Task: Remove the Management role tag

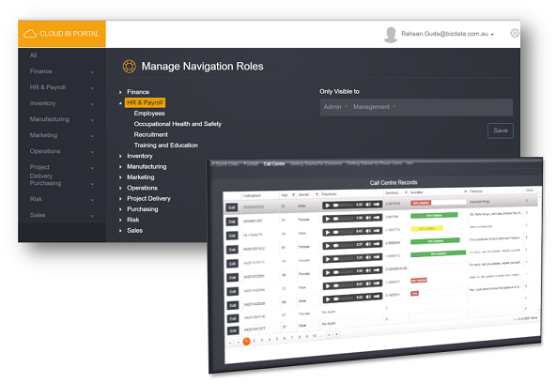Action: 394,106
